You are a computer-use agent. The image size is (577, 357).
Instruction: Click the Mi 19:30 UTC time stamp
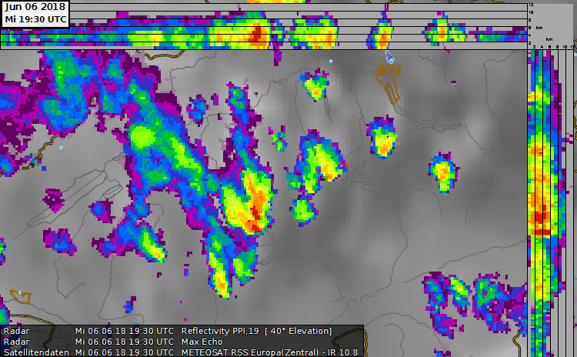pos(35,18)
